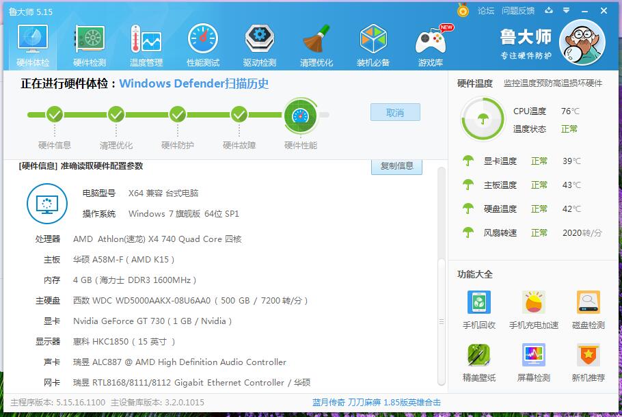
Task: Select the model text X64 兼容 台式电脑
Action: pos(163,193)
